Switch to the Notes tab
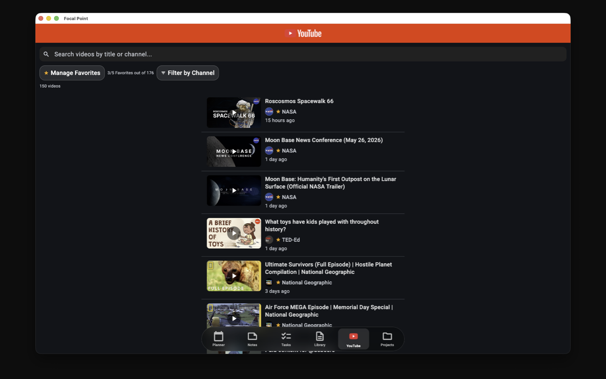 click(x=252, y=339)
